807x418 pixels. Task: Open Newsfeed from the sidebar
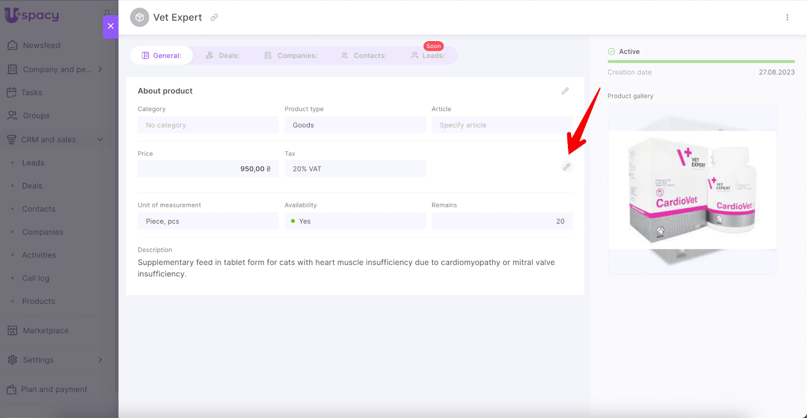[41, 45]
